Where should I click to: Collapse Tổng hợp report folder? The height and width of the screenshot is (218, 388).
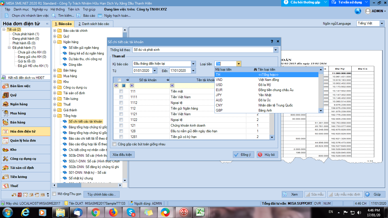click(x=55, y=116)
